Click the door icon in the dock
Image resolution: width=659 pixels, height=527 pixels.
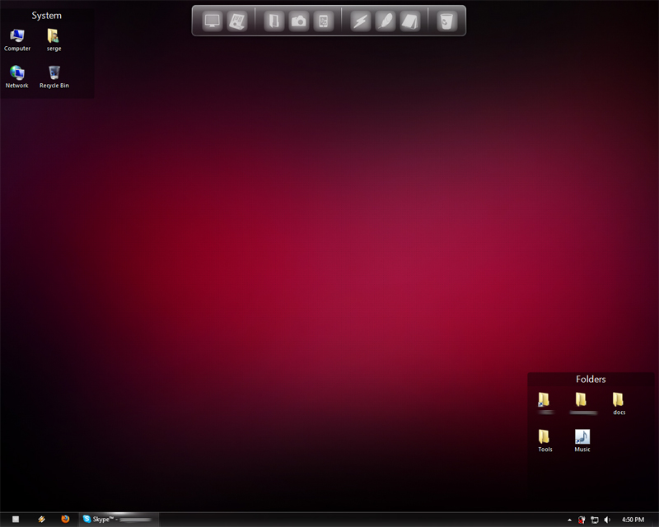[274, 21]
